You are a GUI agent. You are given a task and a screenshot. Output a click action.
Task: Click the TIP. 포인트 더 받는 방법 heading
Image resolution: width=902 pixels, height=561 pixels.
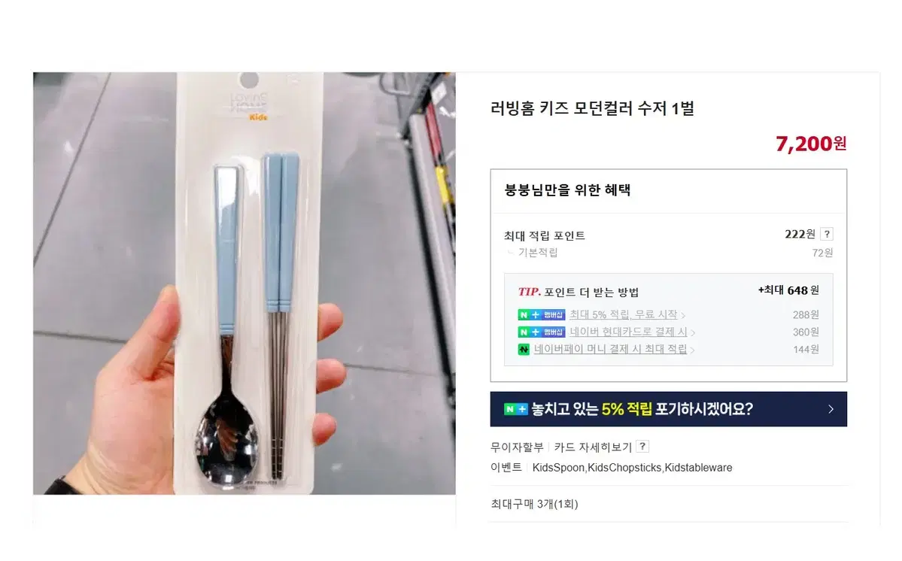pyautogui.click(x=579, y=292)
